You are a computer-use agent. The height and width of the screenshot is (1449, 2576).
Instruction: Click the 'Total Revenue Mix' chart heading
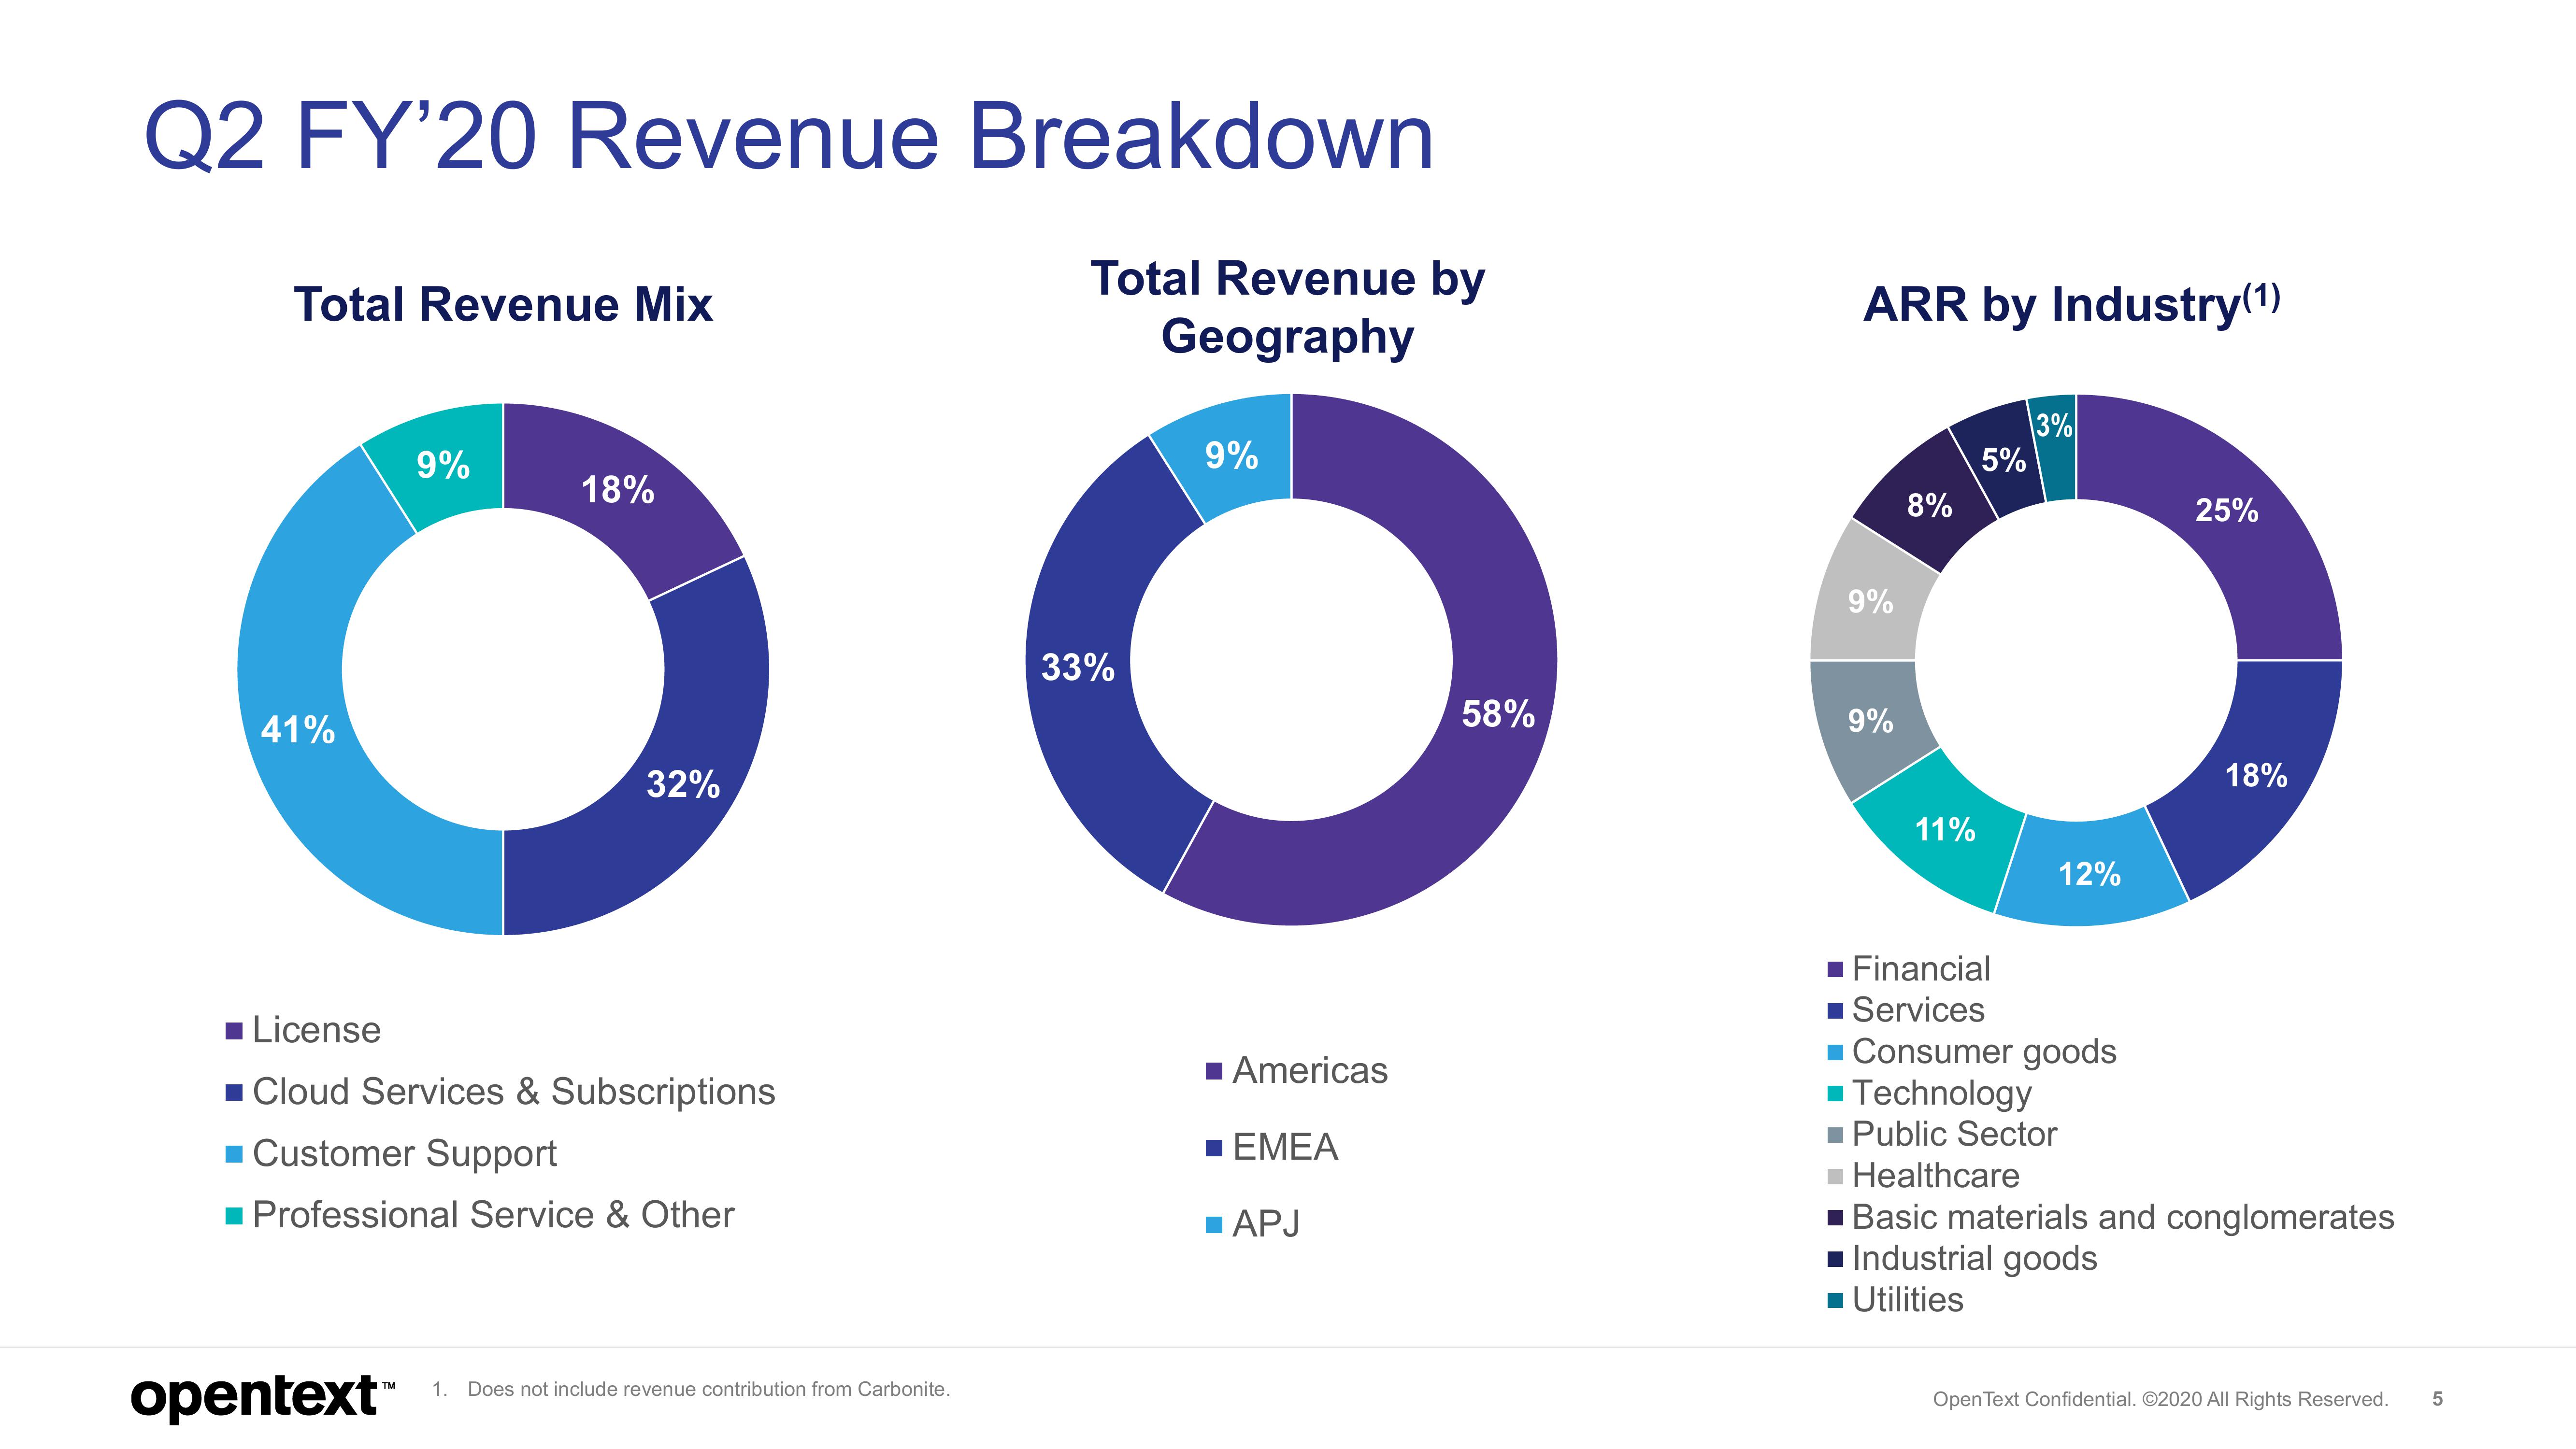[503, 304]
